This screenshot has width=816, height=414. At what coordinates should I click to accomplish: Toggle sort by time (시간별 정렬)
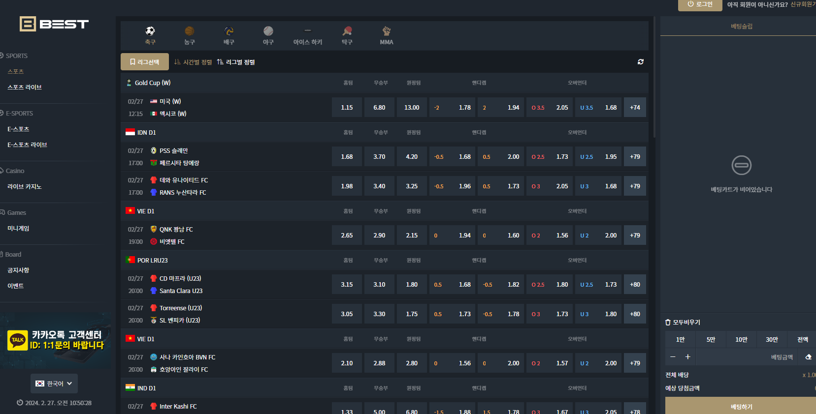coord(193,62)
